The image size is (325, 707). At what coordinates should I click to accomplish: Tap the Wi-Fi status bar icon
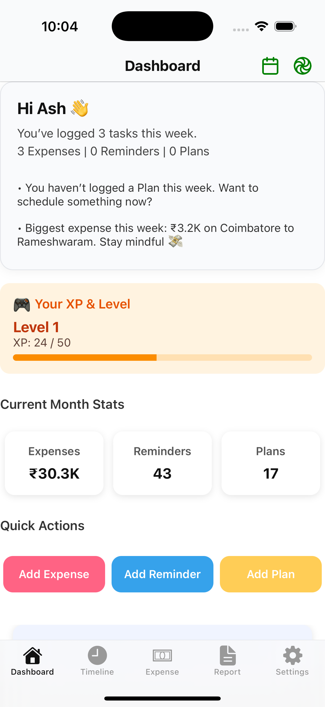261,26
